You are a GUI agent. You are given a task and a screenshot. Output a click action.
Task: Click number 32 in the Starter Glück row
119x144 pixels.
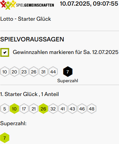click(x=53, y=109)
